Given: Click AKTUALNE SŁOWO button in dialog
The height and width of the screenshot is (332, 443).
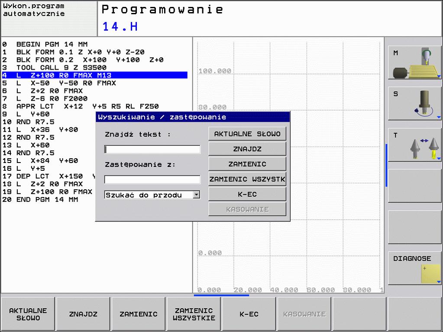Looking at the screenshot, I should (247, 134).
